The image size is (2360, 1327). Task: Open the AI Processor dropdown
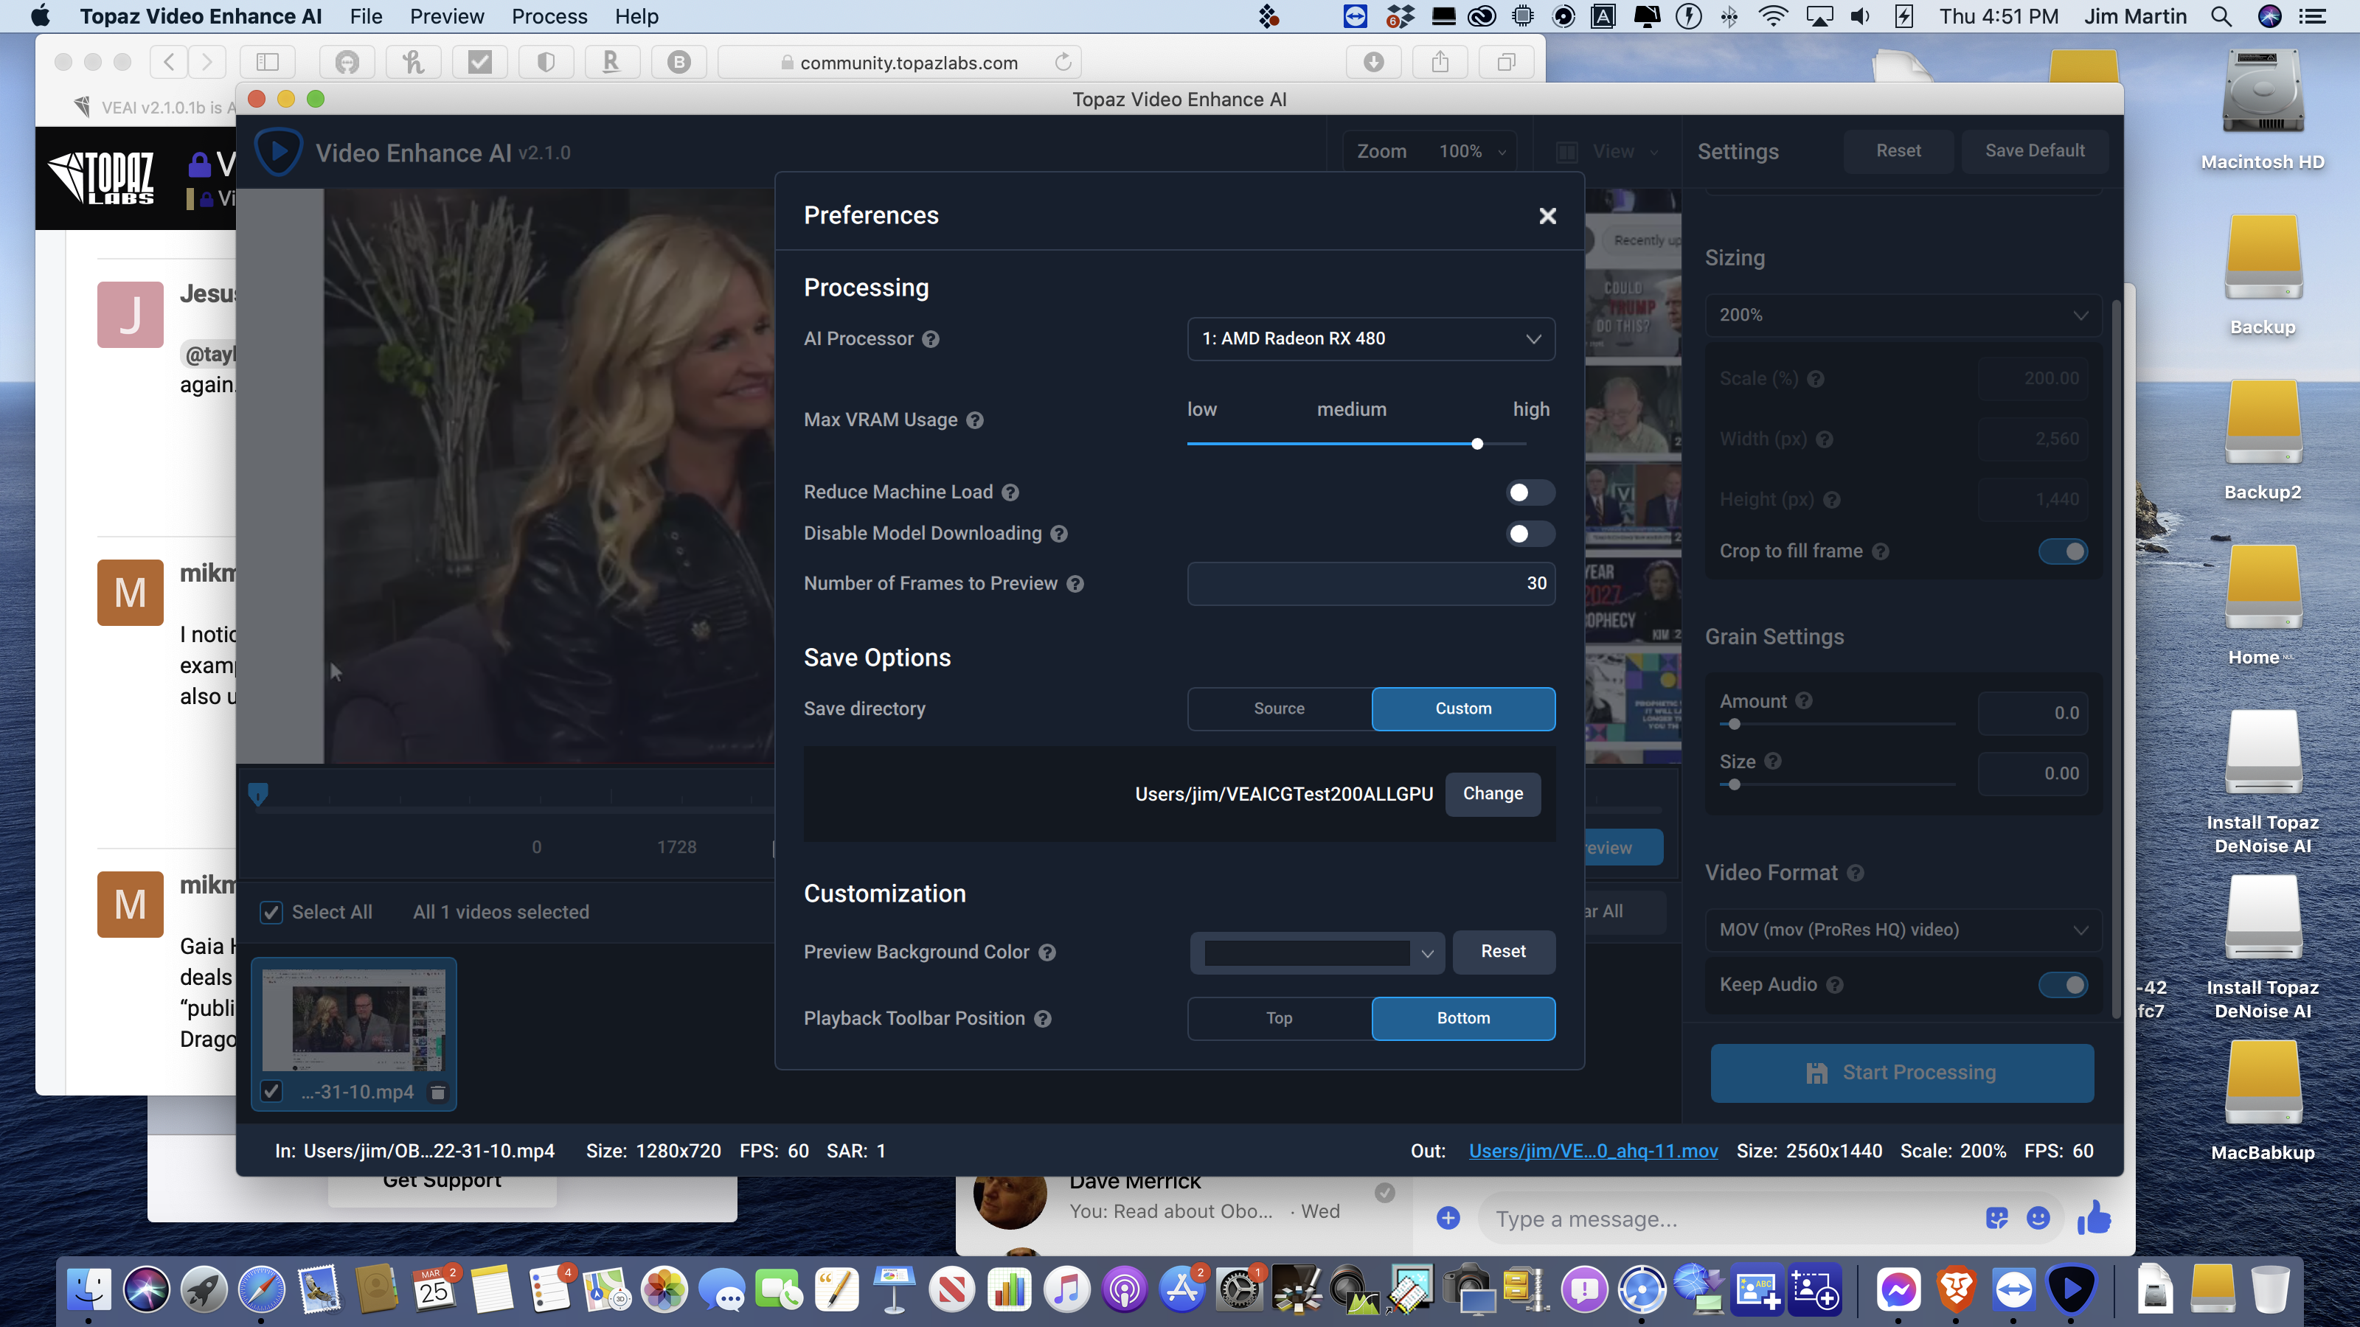1370,339
